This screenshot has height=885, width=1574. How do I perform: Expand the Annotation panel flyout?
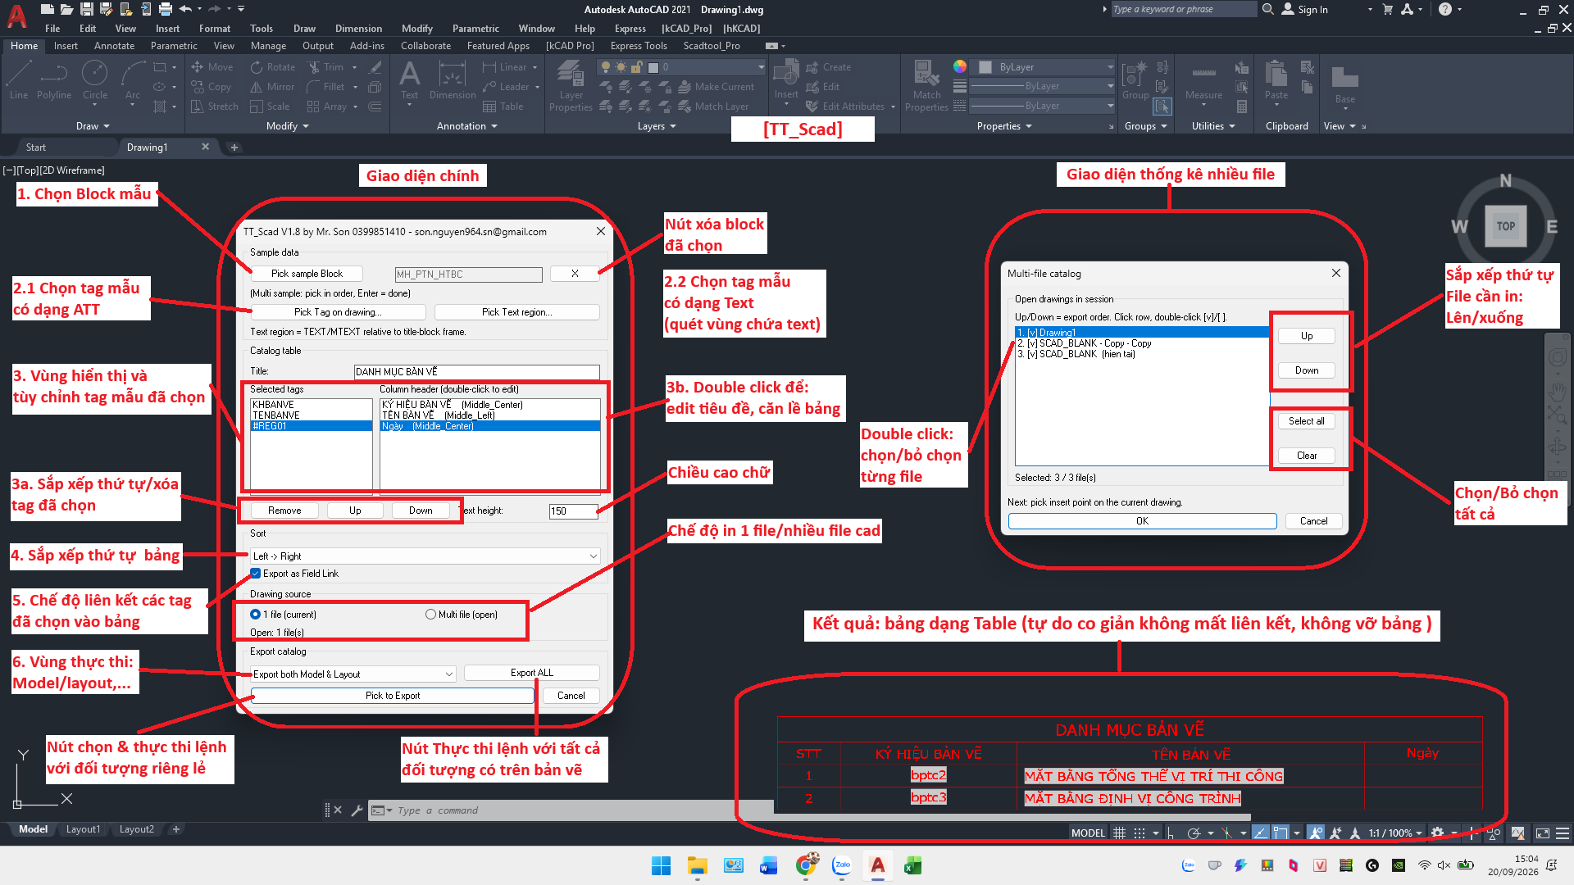tap(467, 126)
